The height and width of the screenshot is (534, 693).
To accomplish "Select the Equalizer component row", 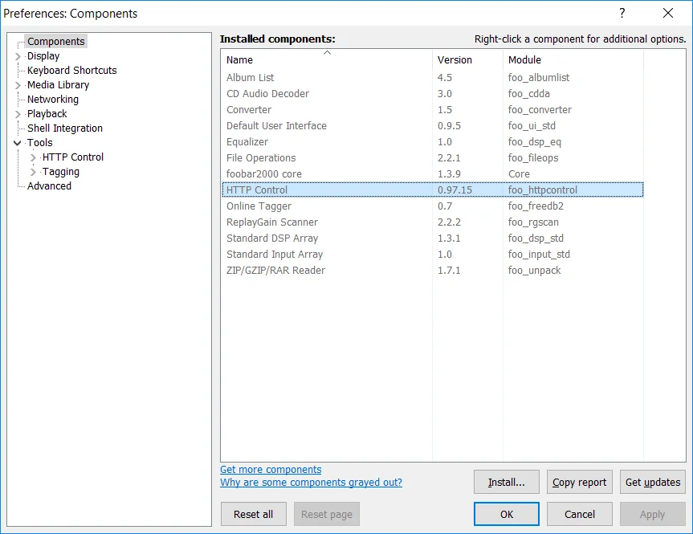I will [x=247, y=142].
